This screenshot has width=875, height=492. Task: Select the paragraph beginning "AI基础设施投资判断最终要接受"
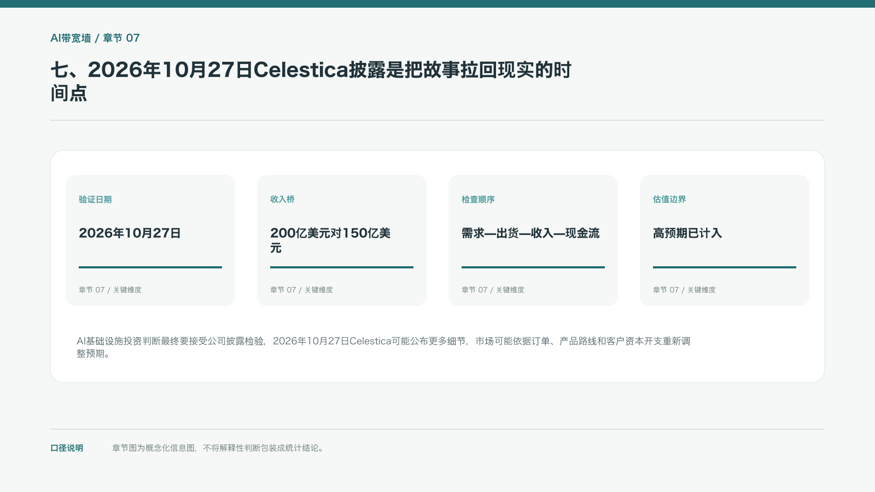coord(383,347)
